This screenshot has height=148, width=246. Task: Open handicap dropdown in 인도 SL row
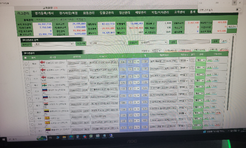[x=136, y=82]
